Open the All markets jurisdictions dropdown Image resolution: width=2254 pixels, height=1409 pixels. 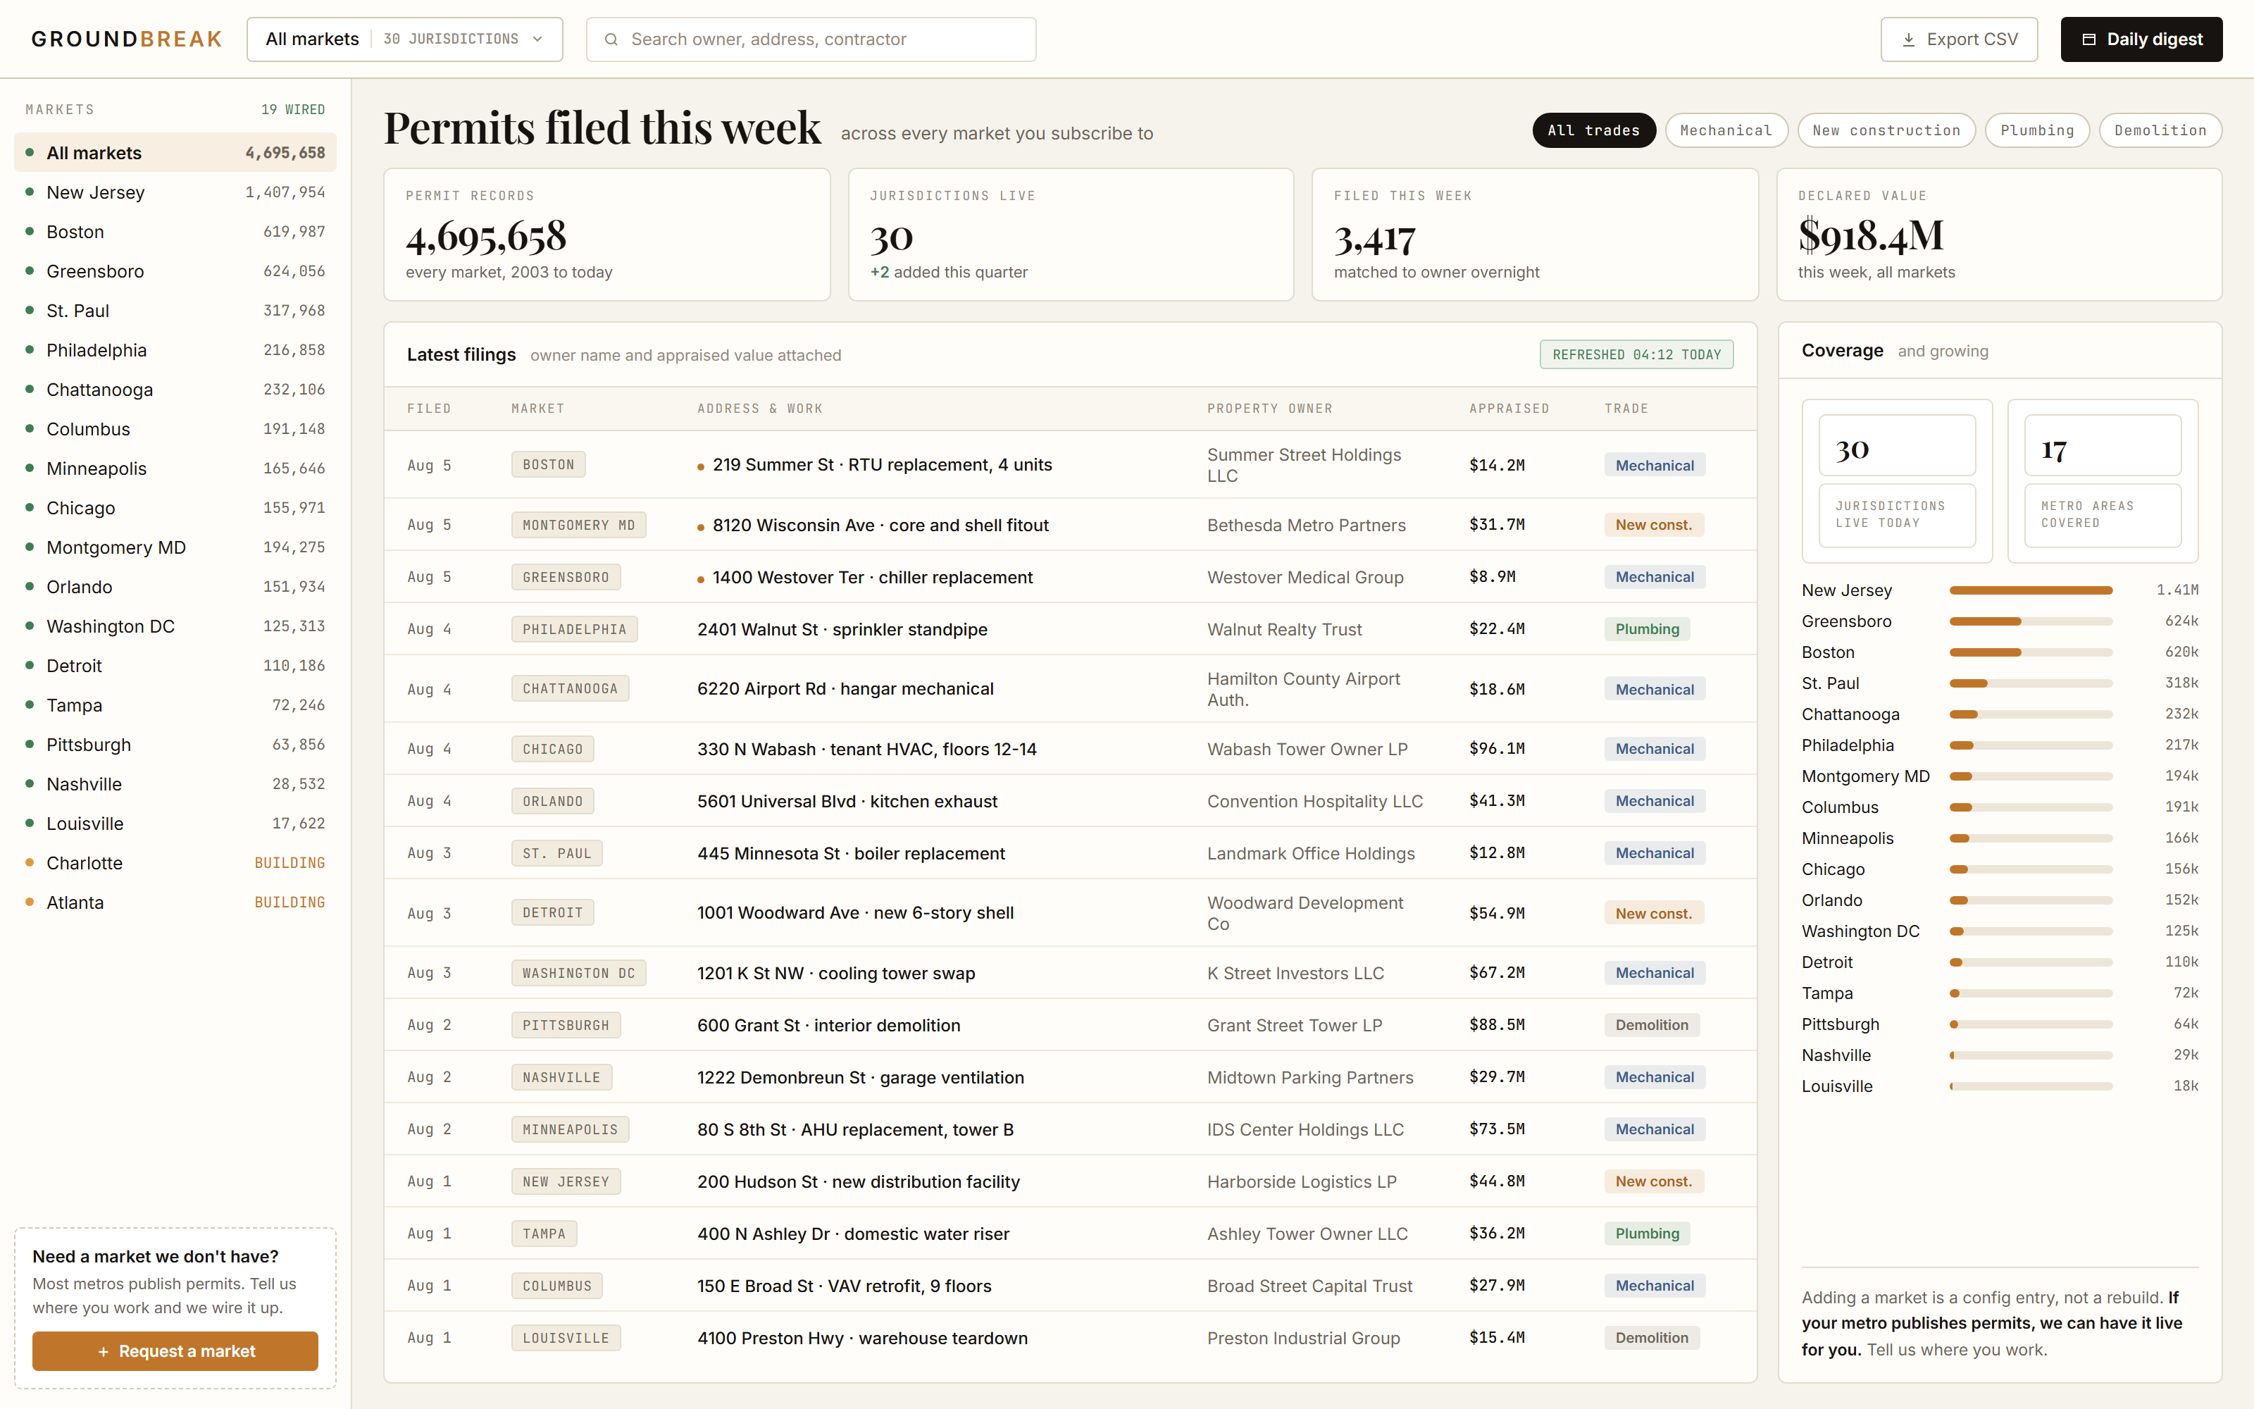[404, 39]
